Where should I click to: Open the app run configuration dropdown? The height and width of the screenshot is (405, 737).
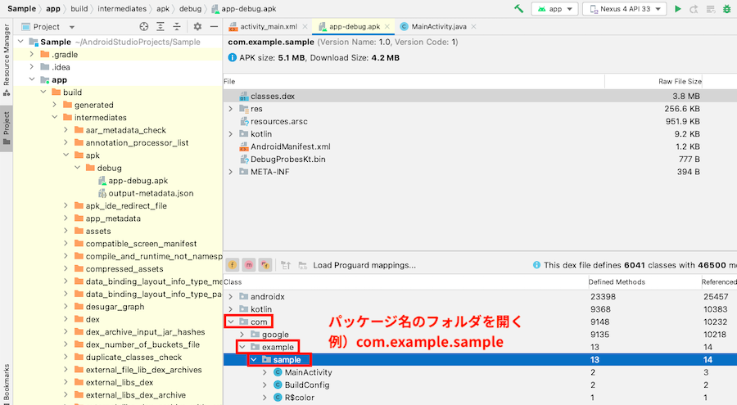(554, 8)
